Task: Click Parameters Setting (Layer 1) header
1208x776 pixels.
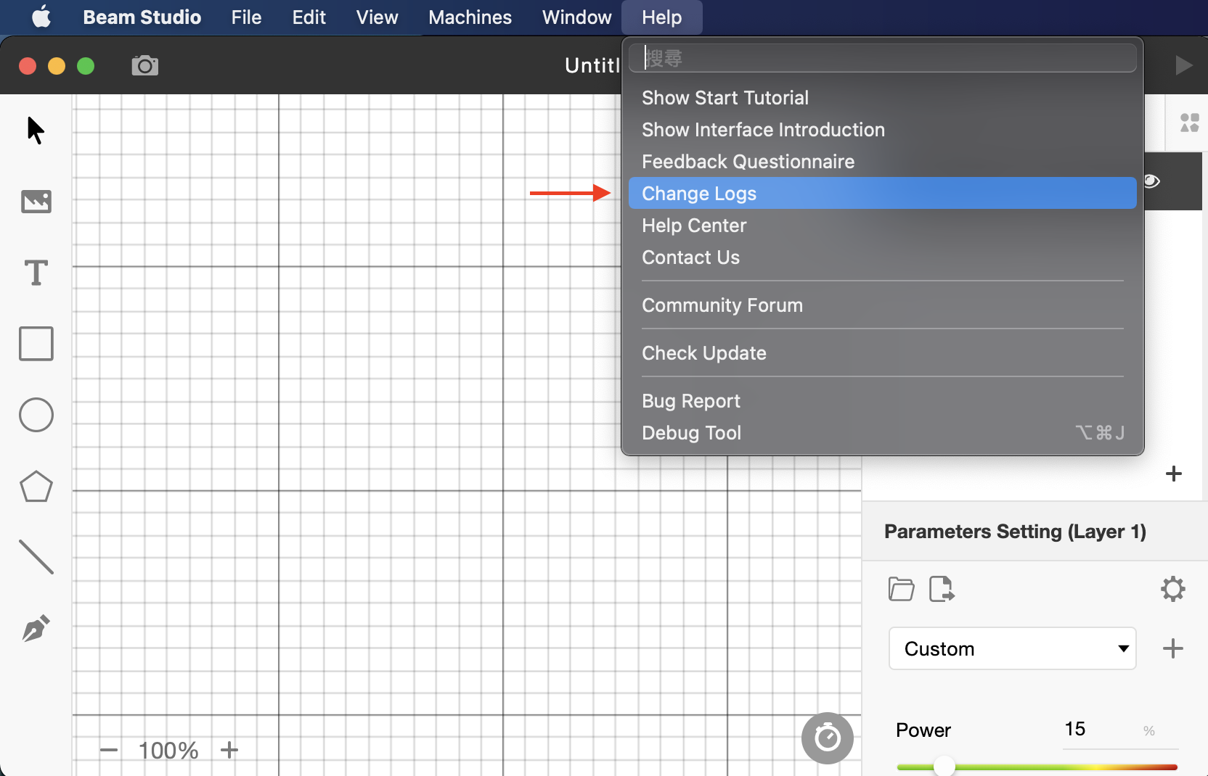Action: tap(1015, 532)
